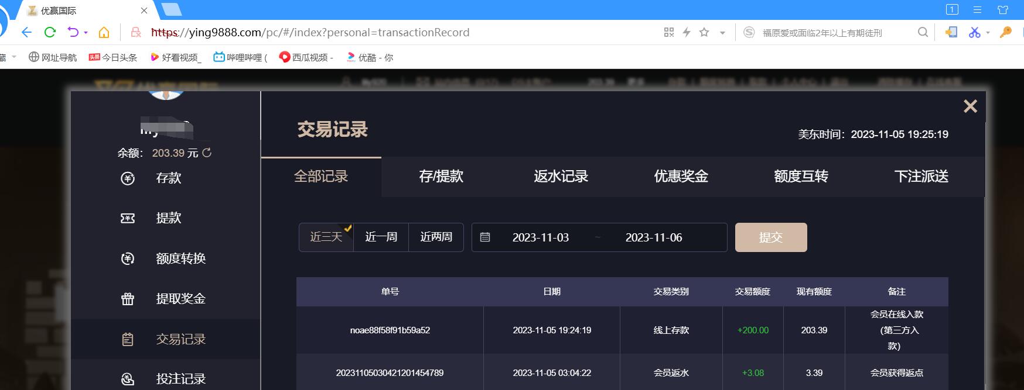Click start date field 2023-11-03
Image resolution: width=1024 pixels, height=390 pixels.
tap(540, 237)
